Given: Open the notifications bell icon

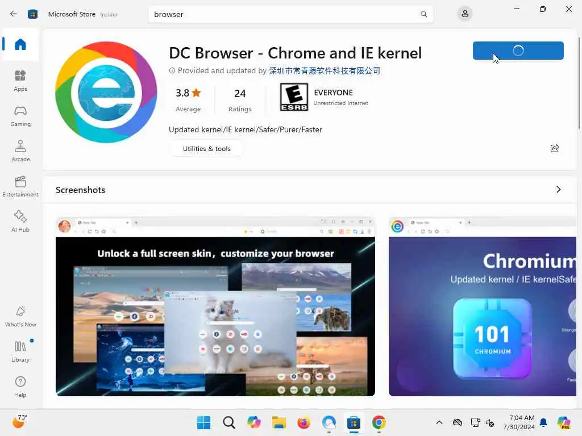Looking at the screenshot, I should point(543,422).
